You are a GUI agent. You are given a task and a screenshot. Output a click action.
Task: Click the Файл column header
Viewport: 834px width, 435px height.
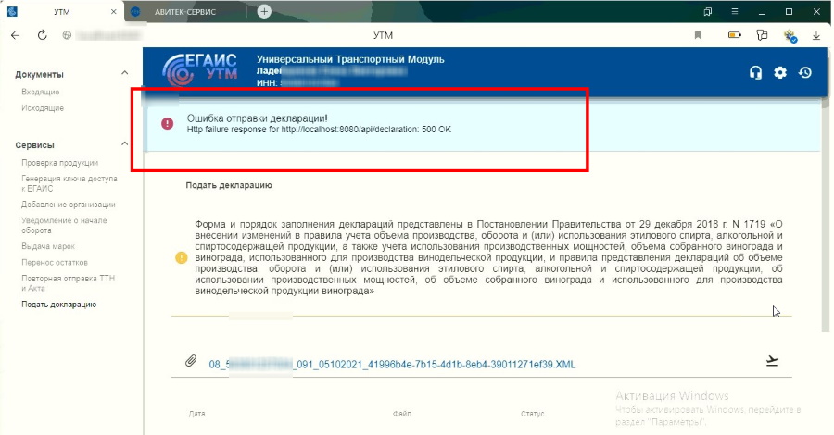pos(401,414)
